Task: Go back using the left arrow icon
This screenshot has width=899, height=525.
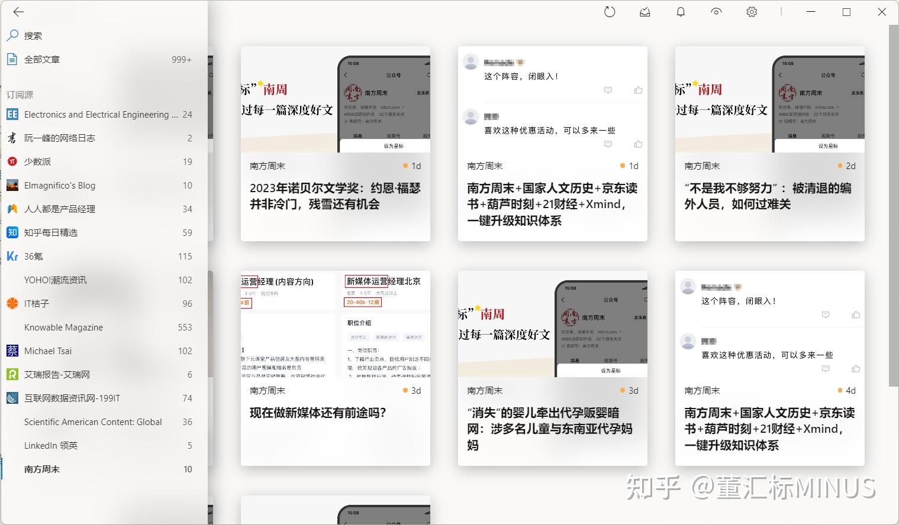Action: point(18,12)
